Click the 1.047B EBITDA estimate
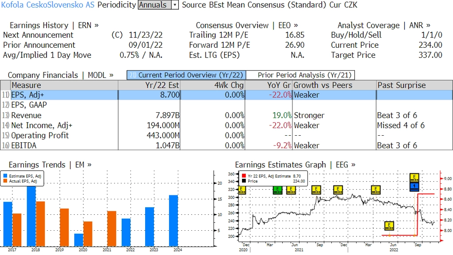 [x=168, y=145]
